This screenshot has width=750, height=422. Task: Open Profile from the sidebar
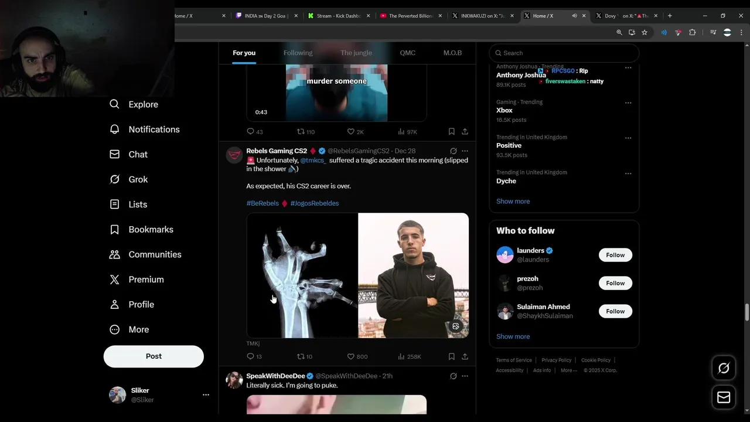(x=132, y=305)
